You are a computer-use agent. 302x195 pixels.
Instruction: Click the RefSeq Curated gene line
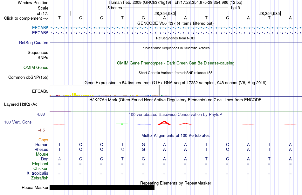coord(176,43)
